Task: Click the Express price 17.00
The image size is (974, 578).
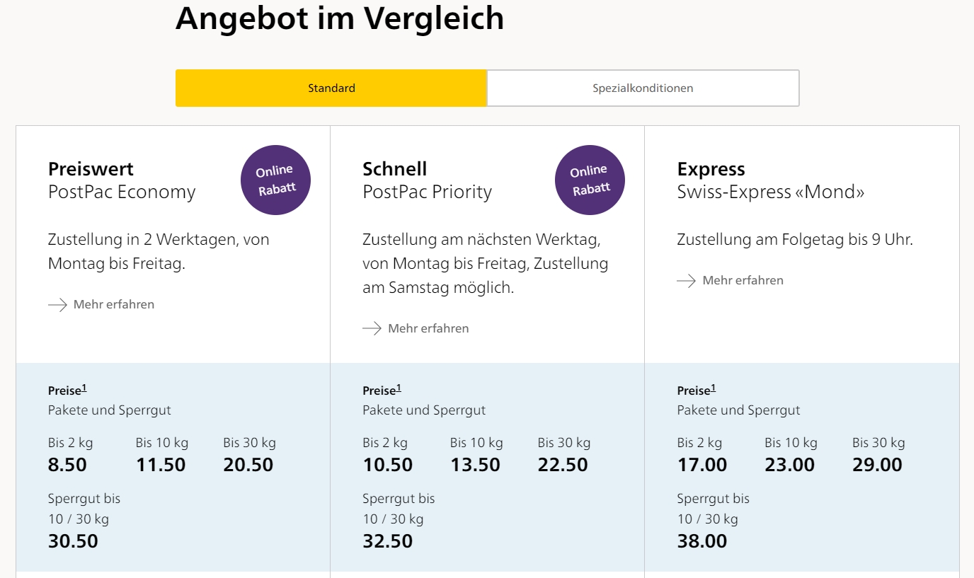Action: (x=701, y=465)
